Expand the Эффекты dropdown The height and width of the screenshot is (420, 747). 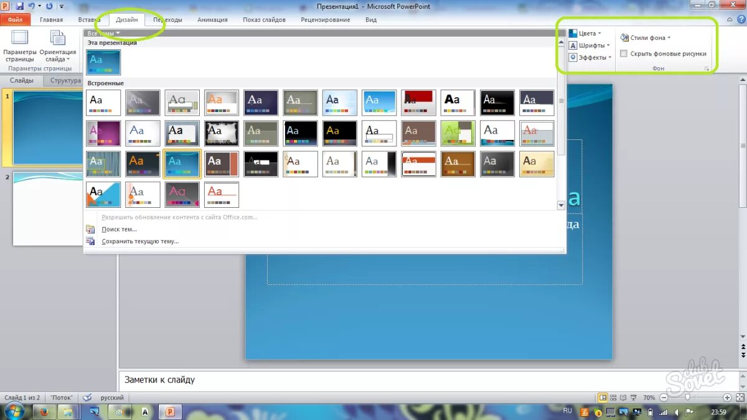[610, 57]
